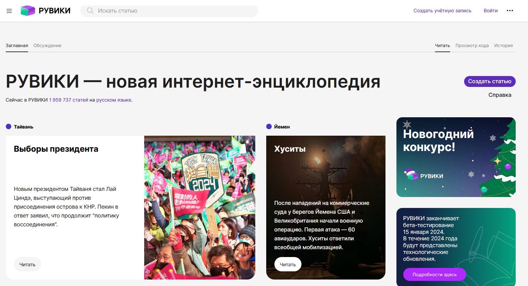Click the Создать статью button

point(490,81)
